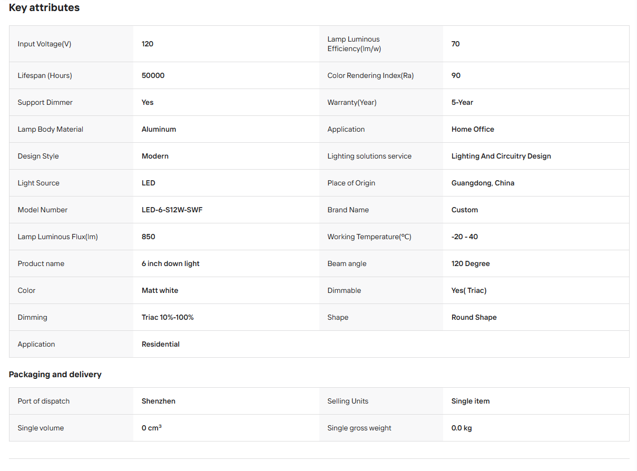Select the model number LED-6-S12W-SWF
The image size is (637, 471).
point(172,210)
